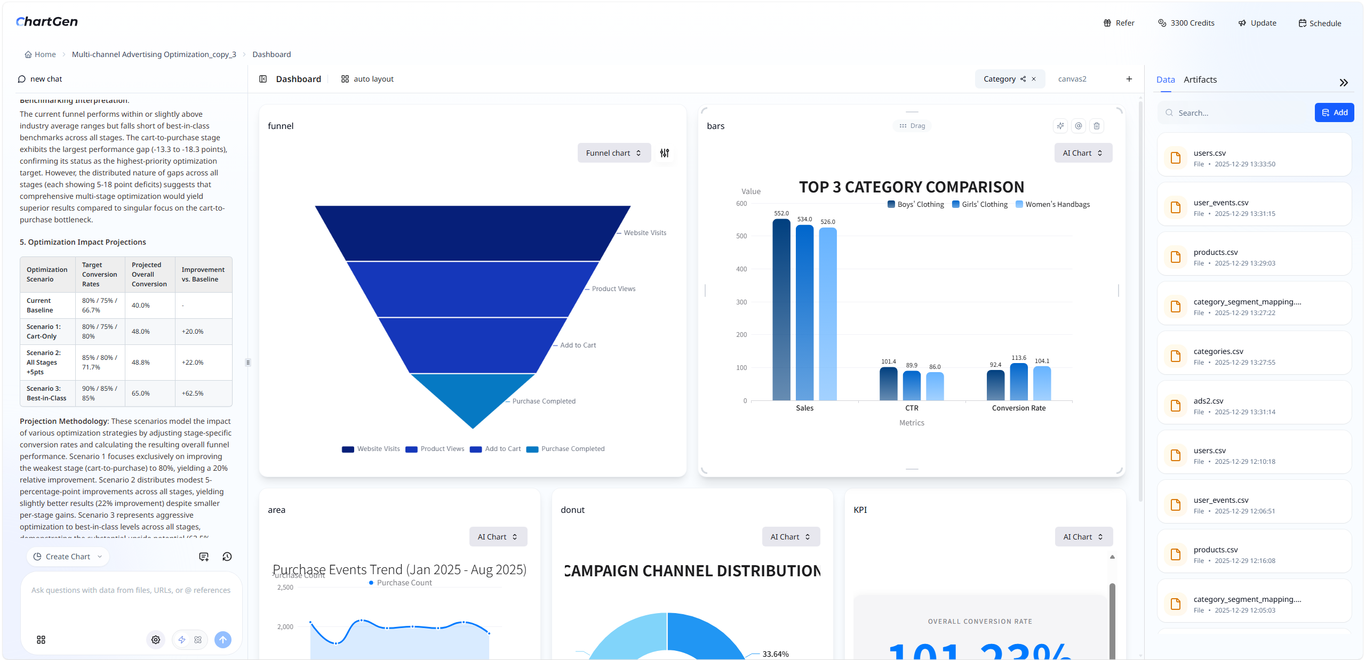Send the chat message with arrow button
Viewport: 1365px width, 660px height.
point(223,639)
